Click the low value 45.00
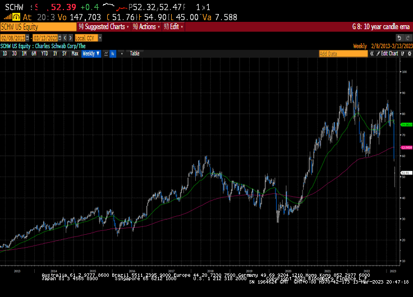Screen dimensions: 413x297 point(187,17)
